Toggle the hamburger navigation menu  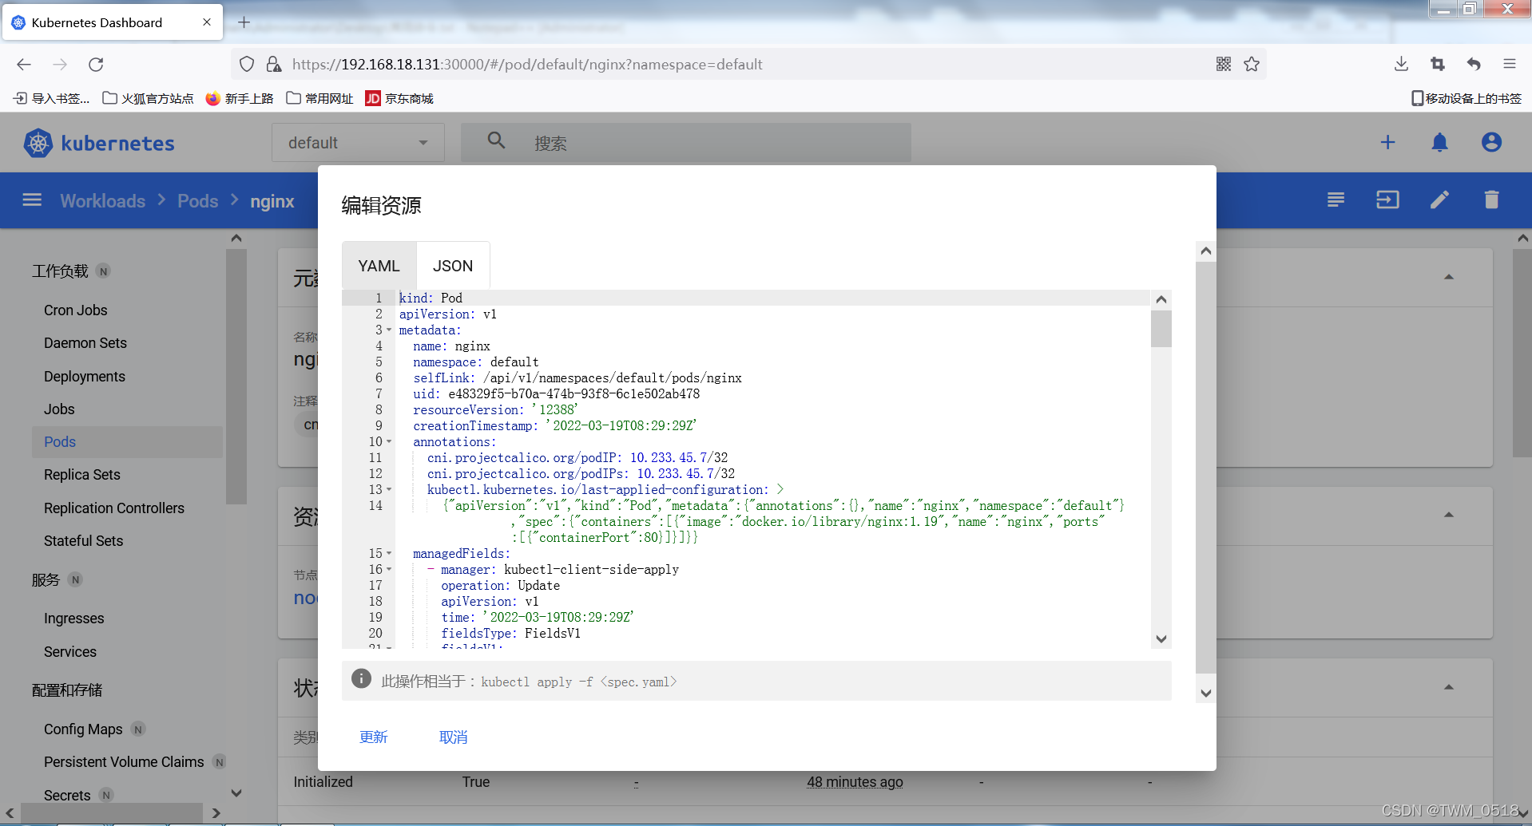32,200
